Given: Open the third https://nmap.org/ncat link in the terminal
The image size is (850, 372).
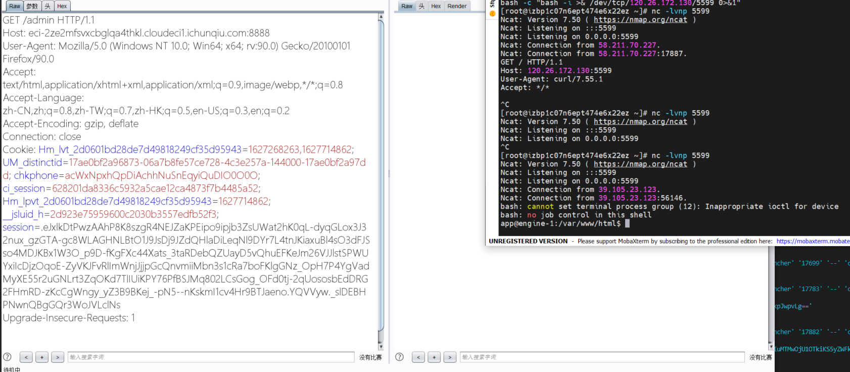Looking at the screenshot, I should pos(640,164).
